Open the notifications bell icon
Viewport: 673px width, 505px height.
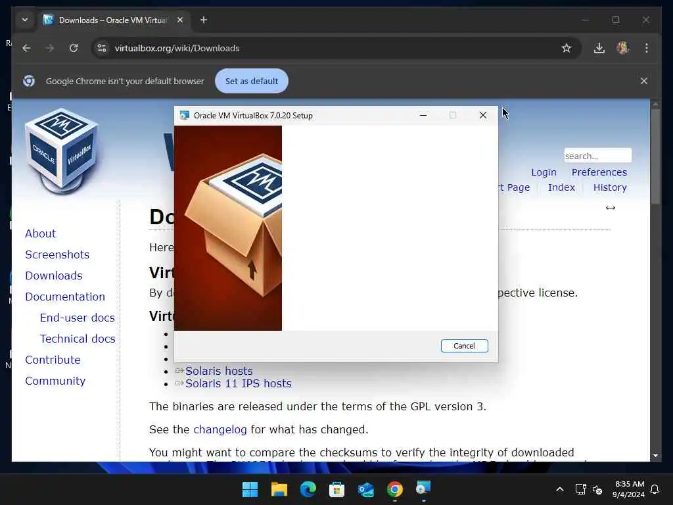pyautogui.click(x=655, y=489)
